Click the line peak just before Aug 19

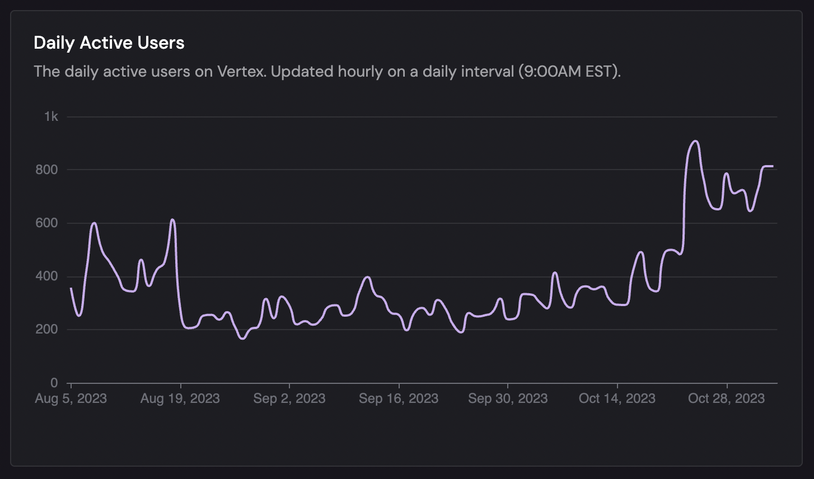tap(172, 219)
